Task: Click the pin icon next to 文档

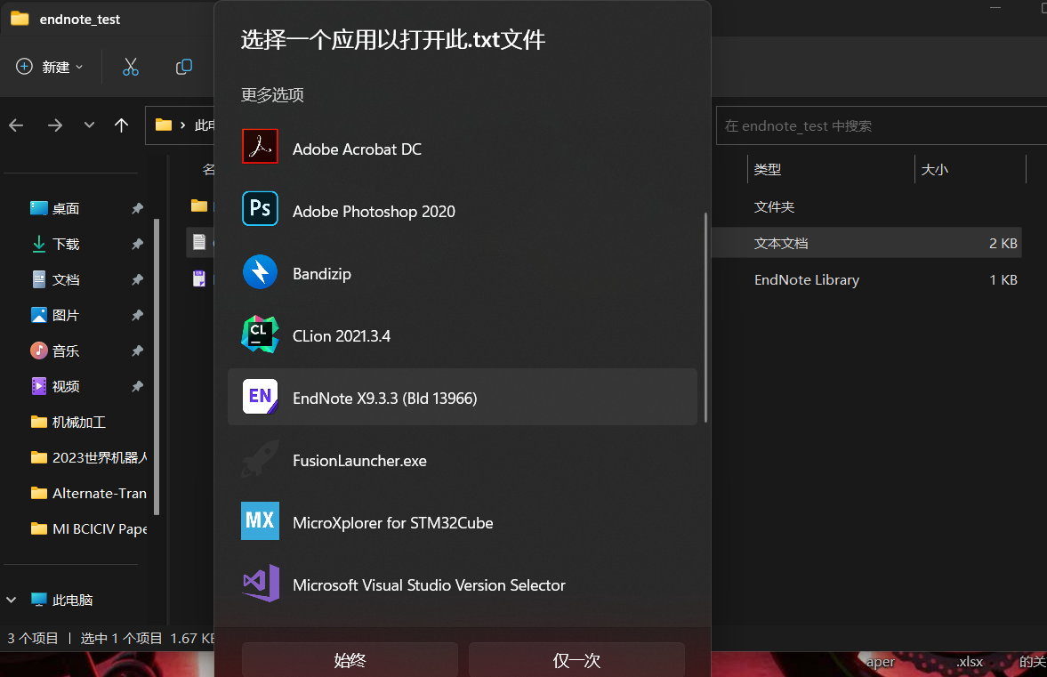Action: coord(138,279)
